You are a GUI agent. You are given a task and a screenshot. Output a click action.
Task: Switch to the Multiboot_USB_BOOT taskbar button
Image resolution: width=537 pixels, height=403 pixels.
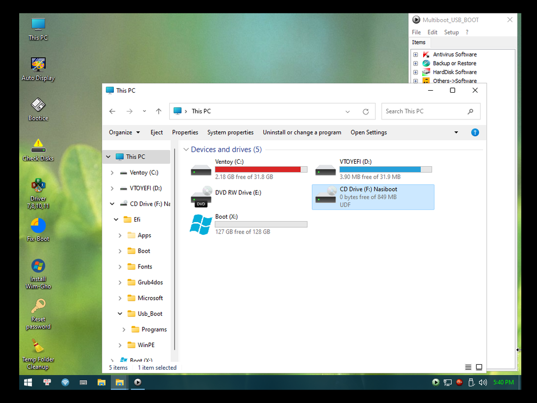point(138,382)
